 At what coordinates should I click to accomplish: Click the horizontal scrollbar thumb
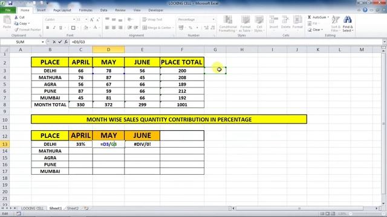pyautogui.click(x=299, y=209)
